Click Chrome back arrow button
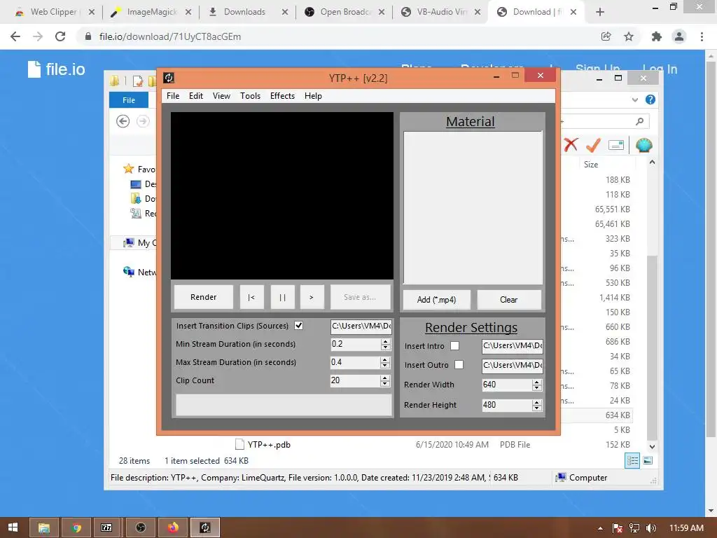717x538 pixels. [15, 36]
